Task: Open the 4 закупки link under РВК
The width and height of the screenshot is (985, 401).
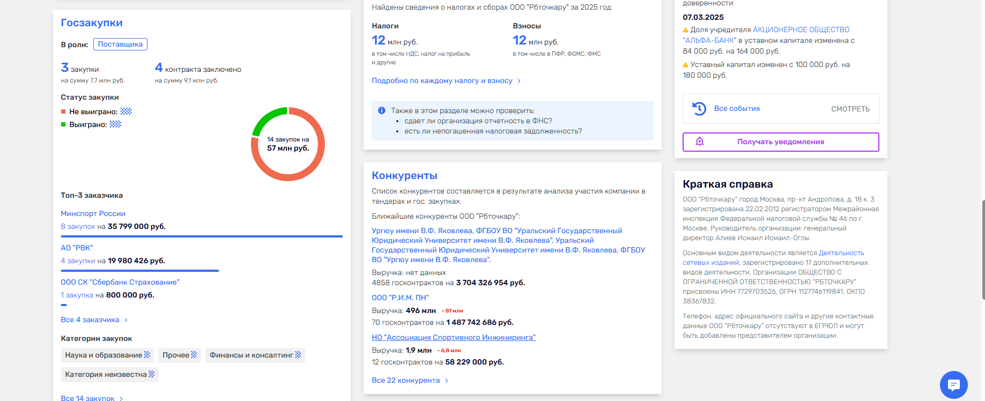Action: [x=78, y=261]
